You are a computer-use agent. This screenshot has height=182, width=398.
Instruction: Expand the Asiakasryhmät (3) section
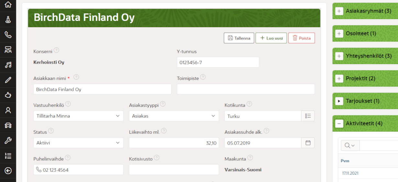tap(339, 11)
